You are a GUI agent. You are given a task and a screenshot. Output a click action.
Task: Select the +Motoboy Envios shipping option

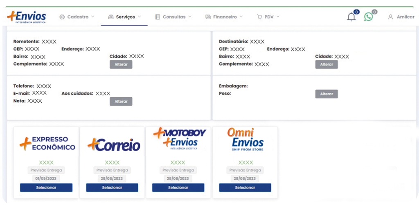click(178, 187)
